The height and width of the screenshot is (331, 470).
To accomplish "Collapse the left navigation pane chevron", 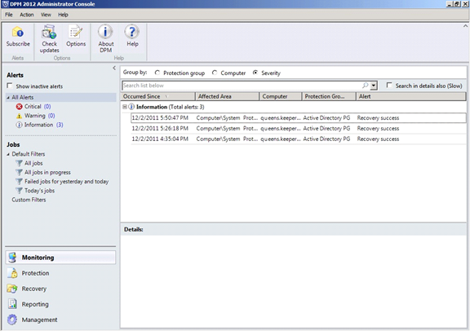I will tap(114, 68).
